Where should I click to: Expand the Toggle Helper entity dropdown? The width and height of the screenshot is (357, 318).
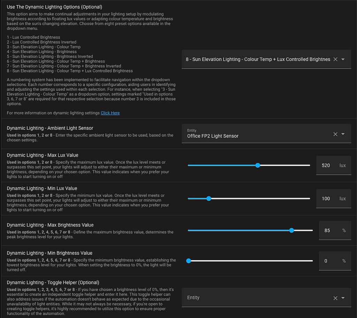pyautogui.click(x=343, y=298)
